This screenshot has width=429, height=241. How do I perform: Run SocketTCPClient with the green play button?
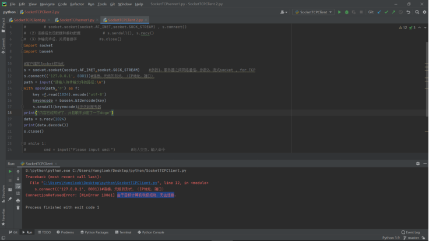pyautogui.click(x=340, y=12)
